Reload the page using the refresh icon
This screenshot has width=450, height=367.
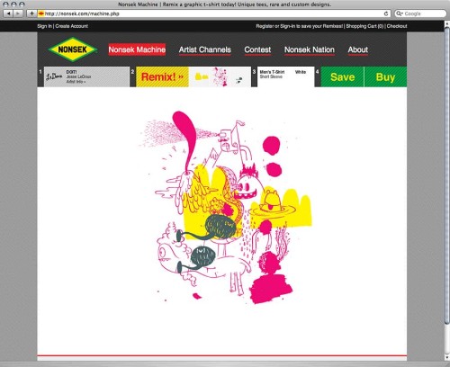coord(386,13)
